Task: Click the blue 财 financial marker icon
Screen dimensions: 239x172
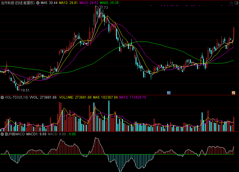Action: 169,93
